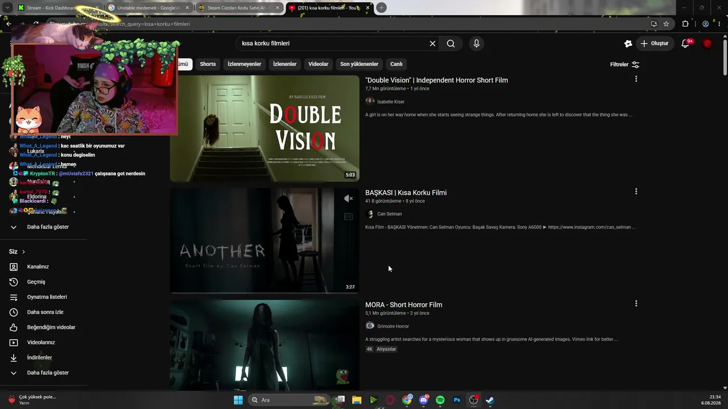Open the account avatar menu
This screenshot has width=728, height=409.
tap(707, 44)
